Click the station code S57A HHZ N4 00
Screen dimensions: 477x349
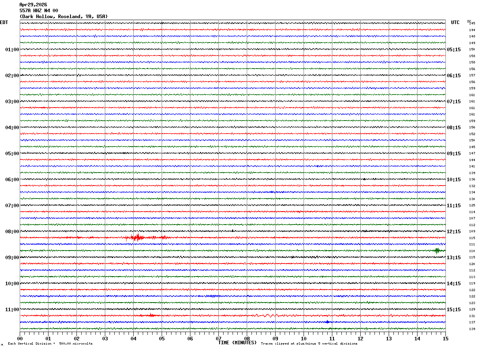click(39, 11)
